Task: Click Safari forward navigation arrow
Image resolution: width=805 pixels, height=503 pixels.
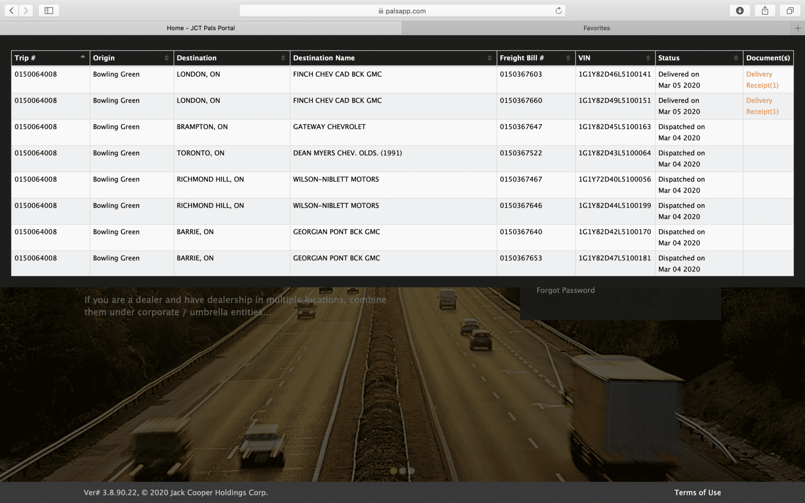Action: pyautogui.click(x=26, y=10)
